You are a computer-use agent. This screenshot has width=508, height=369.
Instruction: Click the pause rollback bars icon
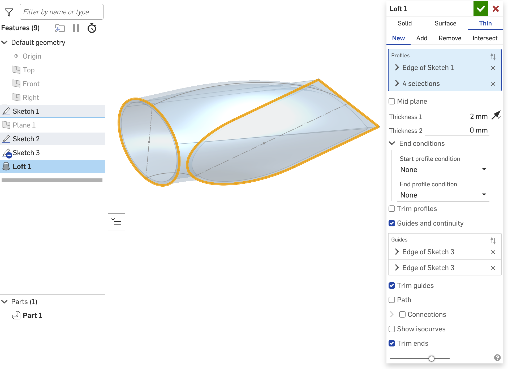coord(76,28)
